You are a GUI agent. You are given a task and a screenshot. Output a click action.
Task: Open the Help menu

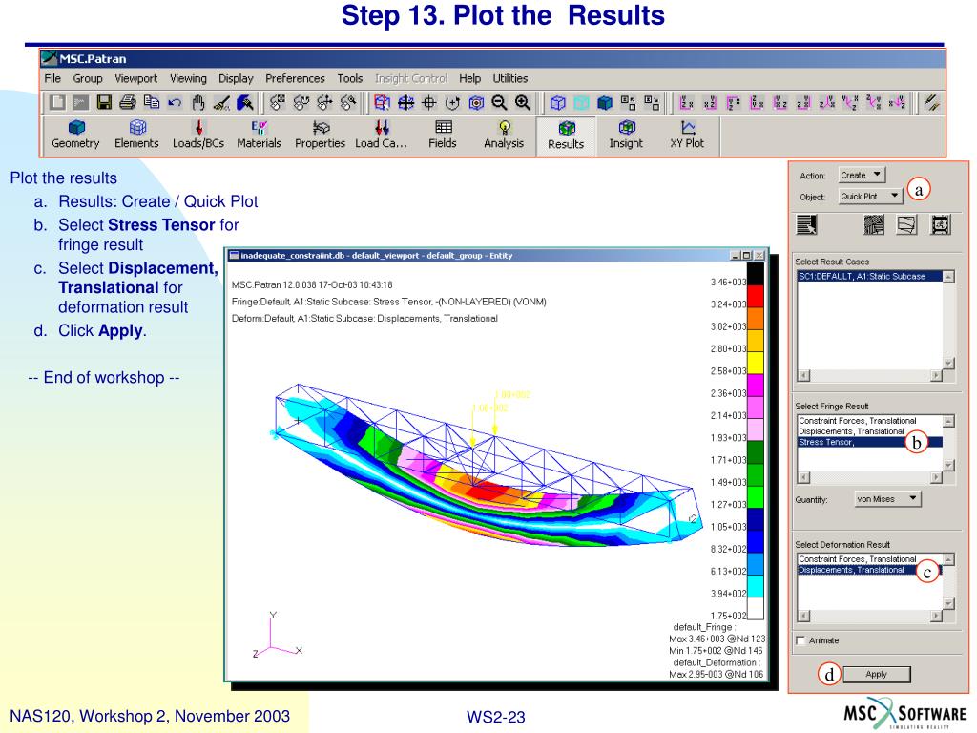point(469,78)
